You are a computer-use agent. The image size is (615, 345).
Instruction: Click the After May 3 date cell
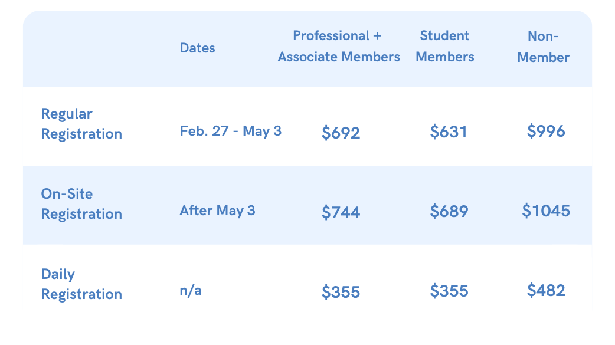[x=217, y=211]
